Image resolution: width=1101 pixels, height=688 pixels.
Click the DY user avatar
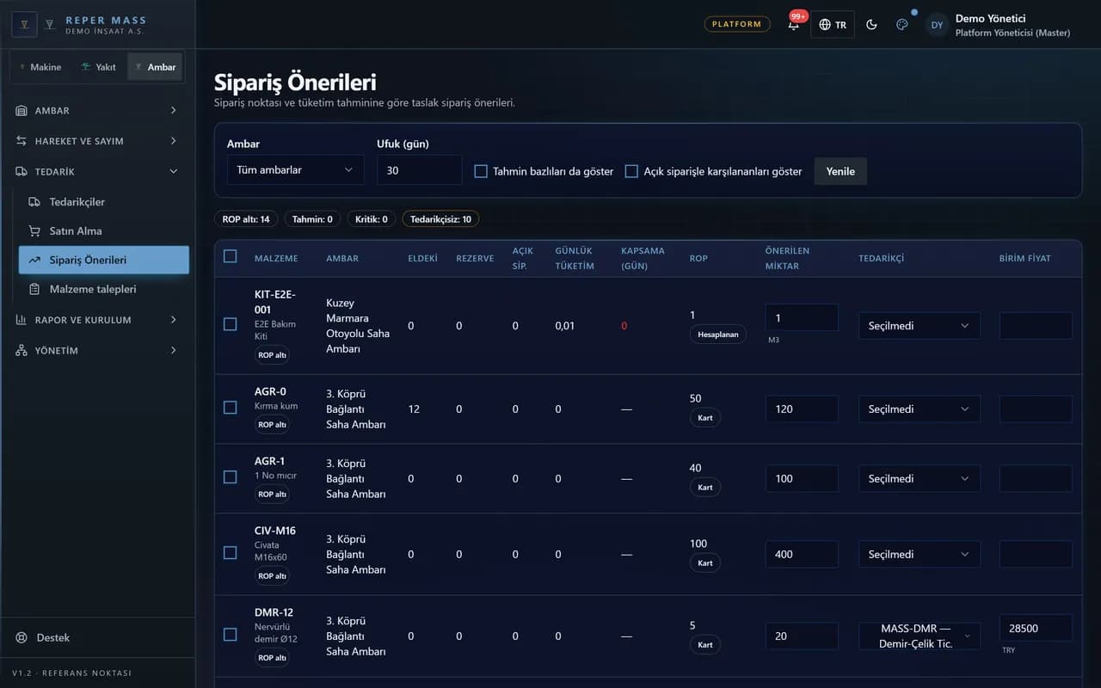click(937, 25)
